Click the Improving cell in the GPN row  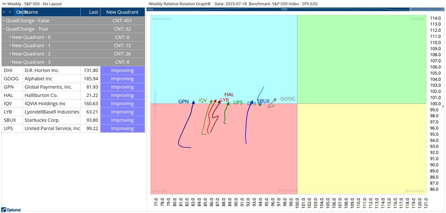(x=123, y=87)
